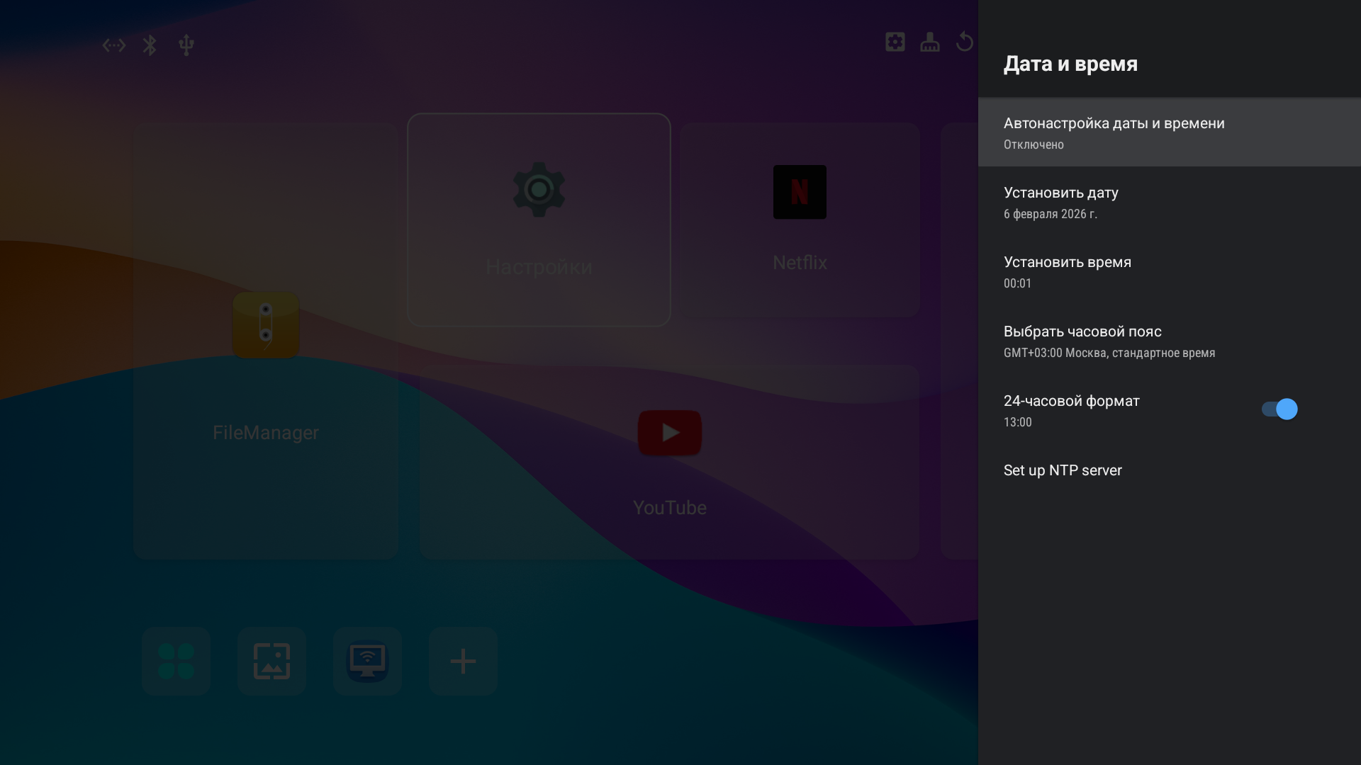Click the network connection arrows icon

point(113,45)
